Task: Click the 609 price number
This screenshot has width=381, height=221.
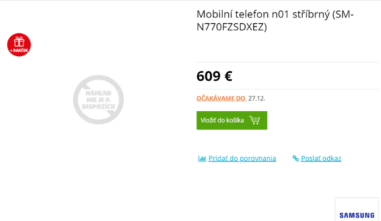Action: pos(208,76)
